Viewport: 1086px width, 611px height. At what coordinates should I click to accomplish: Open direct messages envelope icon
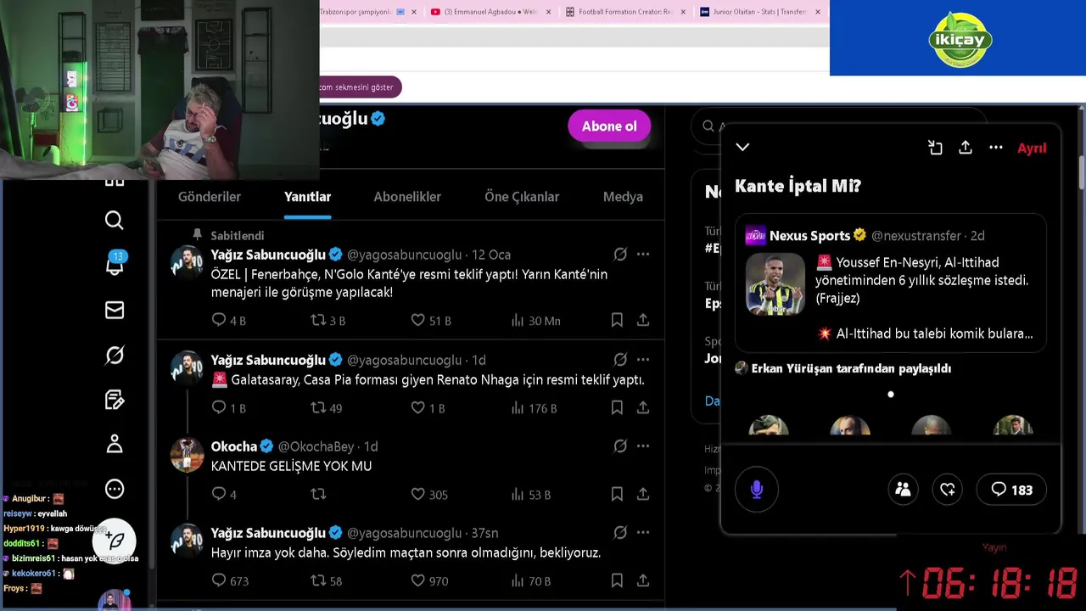[115, 311]
